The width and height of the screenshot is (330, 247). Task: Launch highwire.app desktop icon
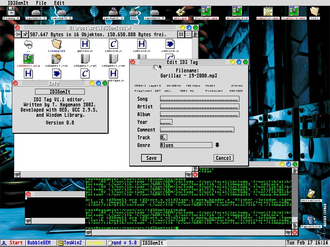(294, 13)
